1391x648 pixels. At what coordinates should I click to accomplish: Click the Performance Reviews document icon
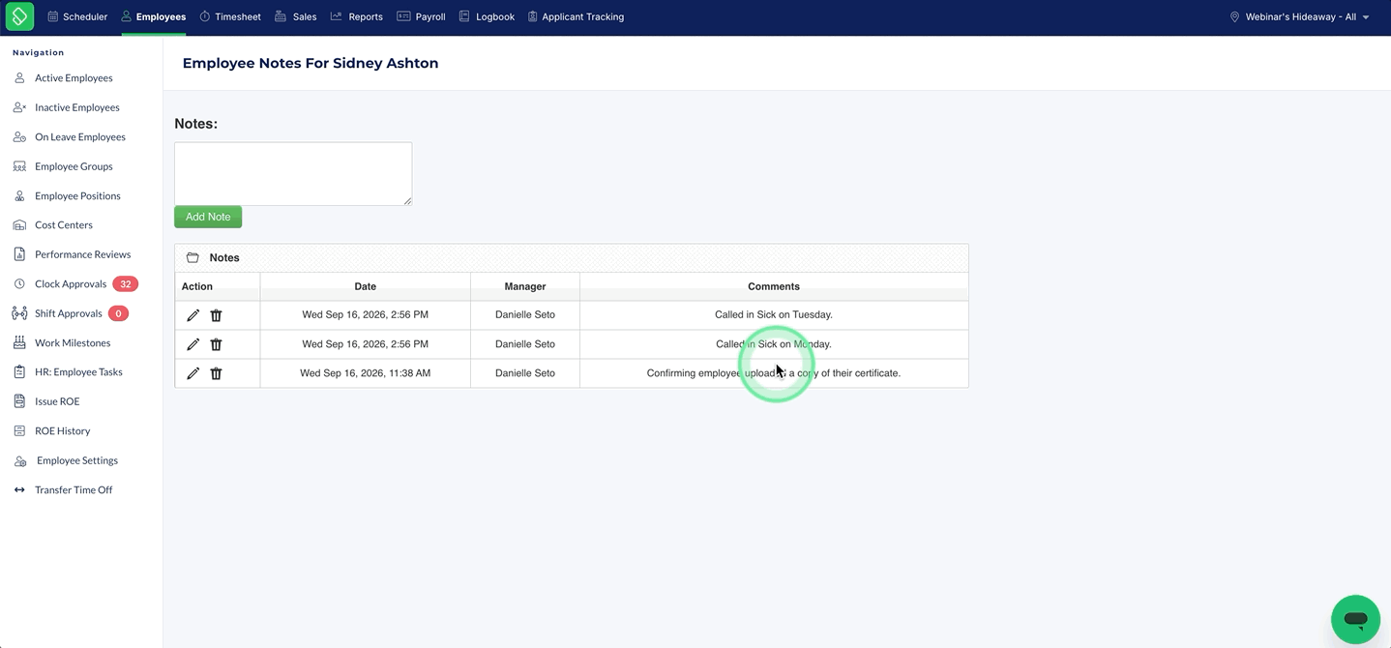[19, 254]
